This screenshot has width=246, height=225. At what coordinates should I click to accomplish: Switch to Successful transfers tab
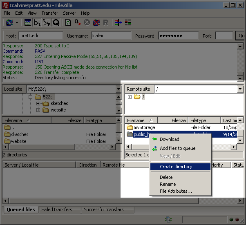[107, 210]
